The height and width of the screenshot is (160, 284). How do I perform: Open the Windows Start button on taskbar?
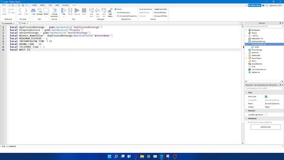point(110,156)
